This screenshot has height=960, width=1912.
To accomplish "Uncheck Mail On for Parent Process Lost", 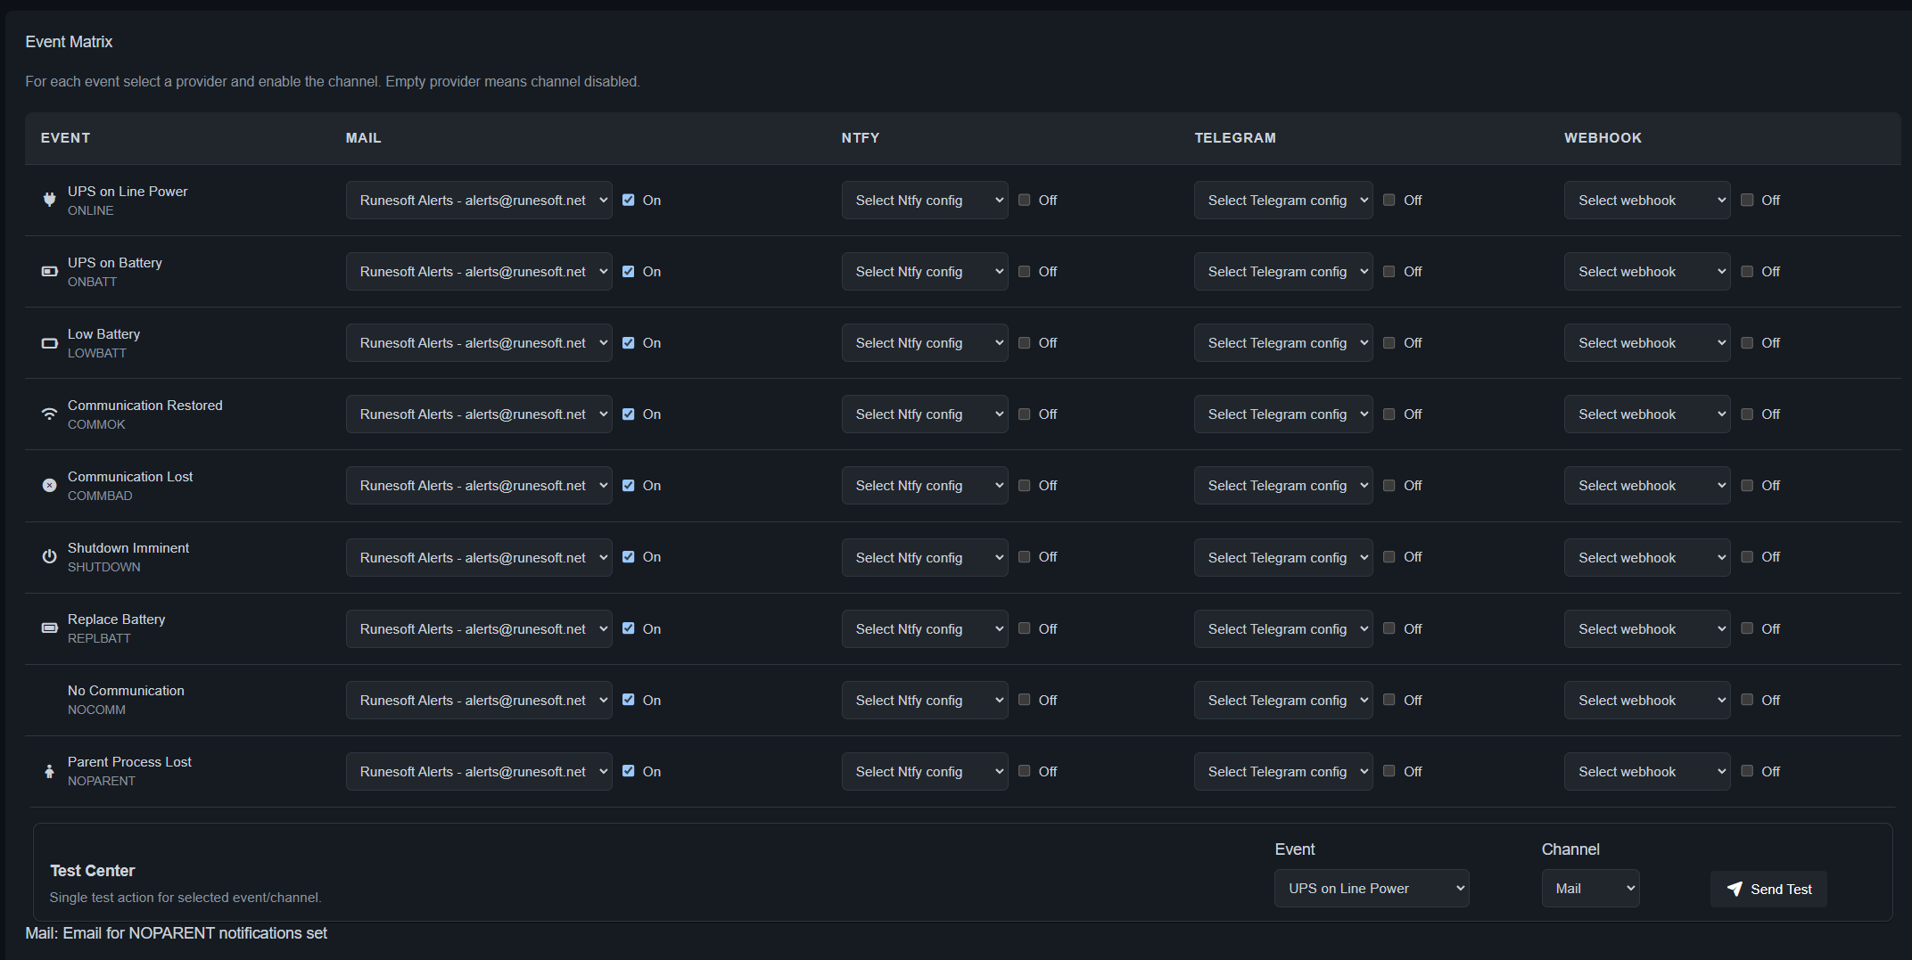I will tap(629, 770).
